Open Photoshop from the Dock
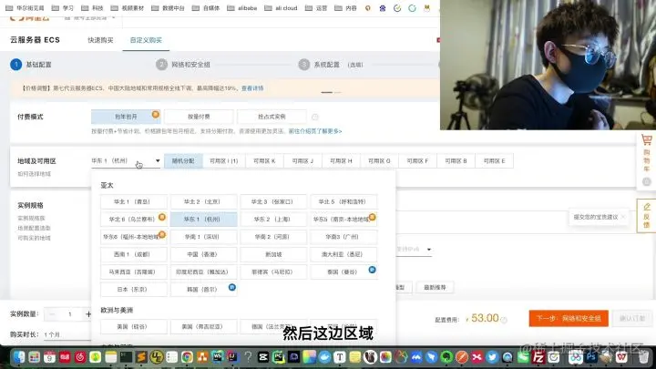Viewport: 656px width, 369px height. coord(591,357)
